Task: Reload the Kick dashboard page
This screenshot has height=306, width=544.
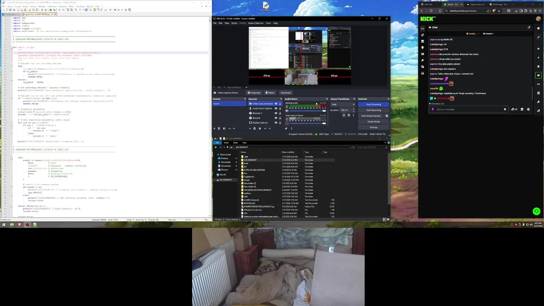Action: tap(431, 11)
